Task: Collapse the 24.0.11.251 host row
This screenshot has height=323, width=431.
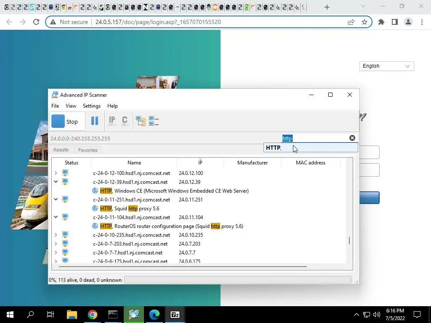Action: (x=56, y=199)
